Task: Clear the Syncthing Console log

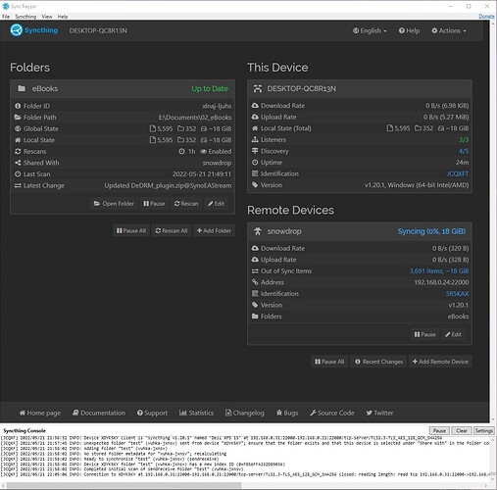Action: pos(462,430)
